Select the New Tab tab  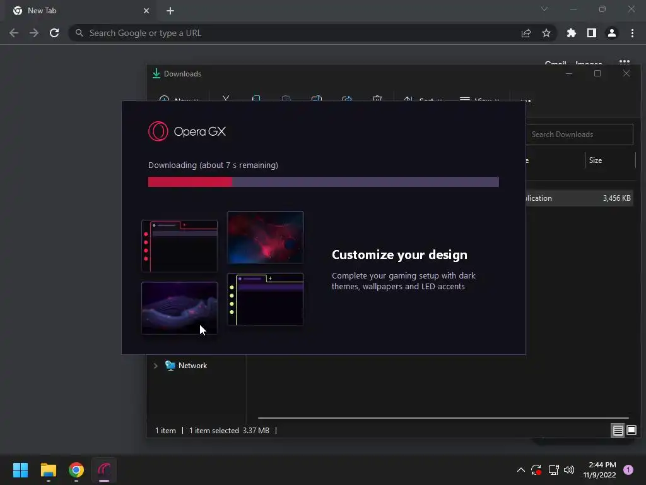click(x=81, y=11)
